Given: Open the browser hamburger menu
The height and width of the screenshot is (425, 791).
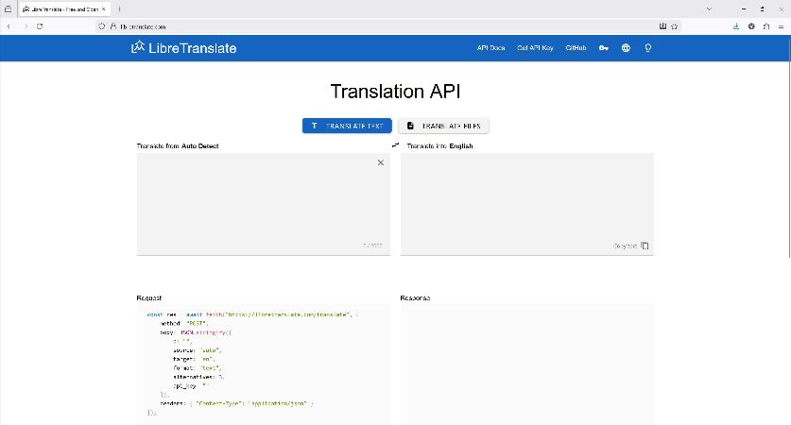Looking at the screenshot, I should click(781, 26).
